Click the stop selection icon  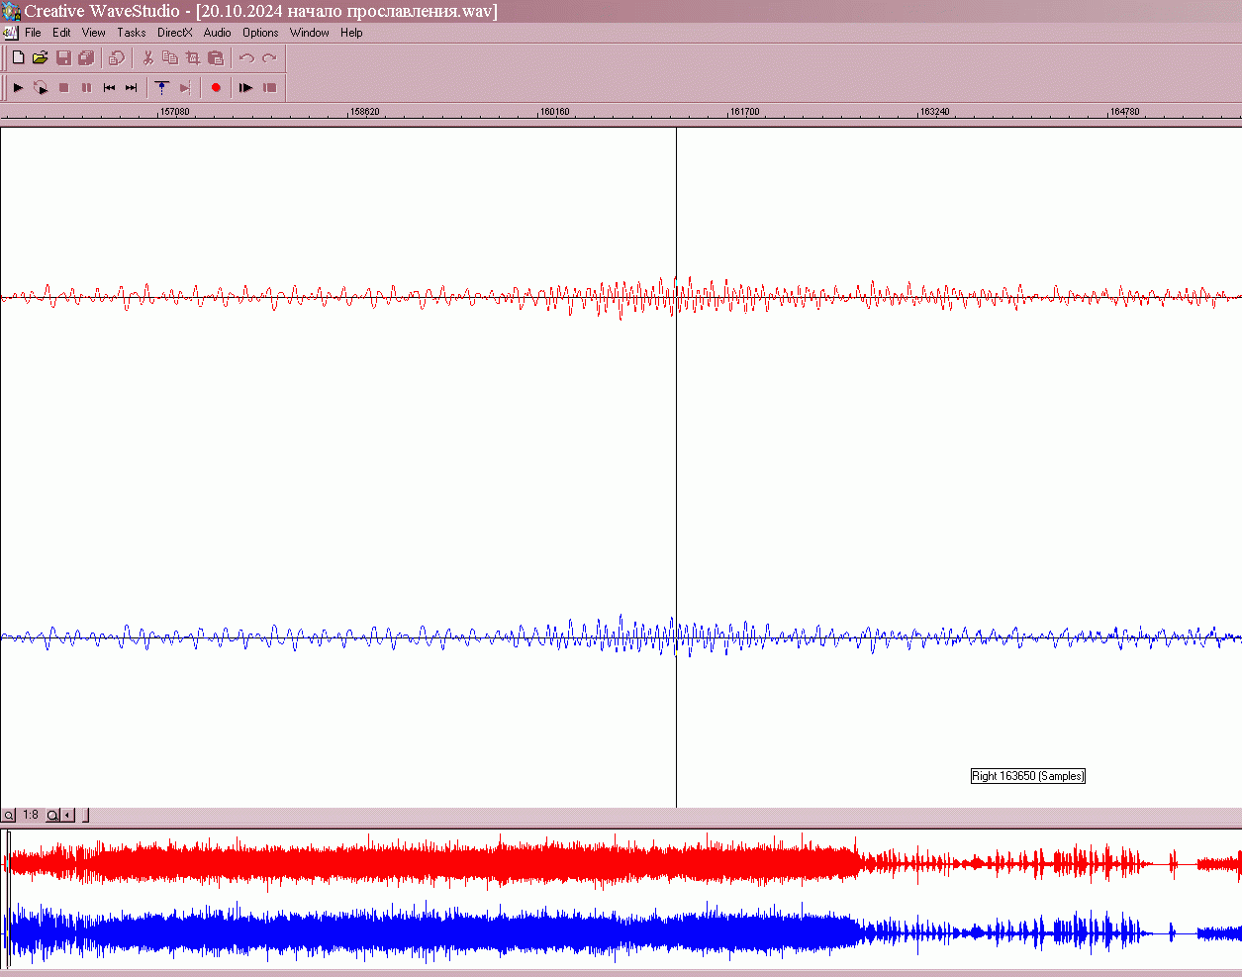tap(269, 88)
